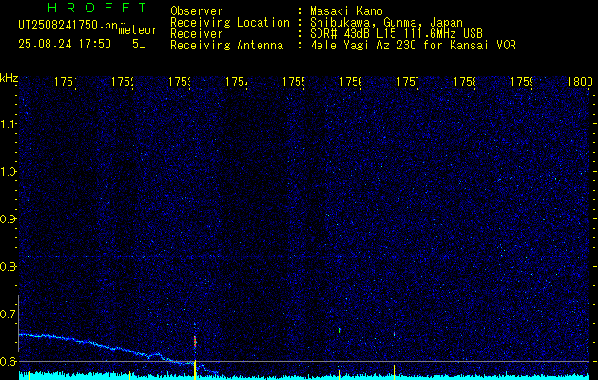Click the 'Receiving Location' label
Screen dimensions: 598x380
tap(230, 23)
